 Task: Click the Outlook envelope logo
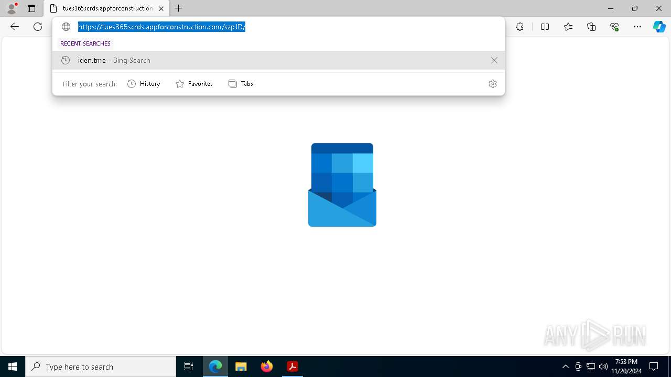[x=342, y=185]
